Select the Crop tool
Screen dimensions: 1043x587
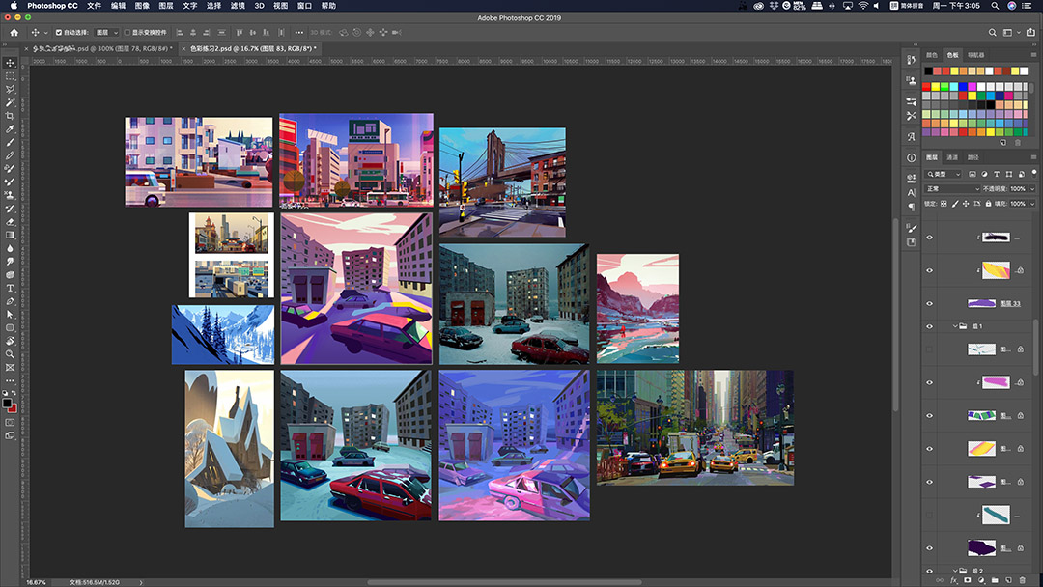11,116
